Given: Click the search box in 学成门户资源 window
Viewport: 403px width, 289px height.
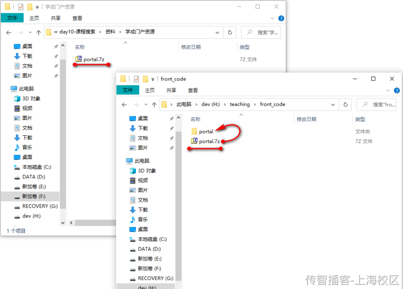Looking at the screenshot, I should pos(261,32).
